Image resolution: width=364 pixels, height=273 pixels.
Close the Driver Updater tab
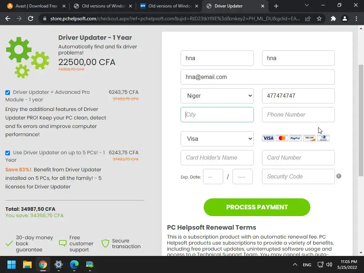(x=263, y=6)
